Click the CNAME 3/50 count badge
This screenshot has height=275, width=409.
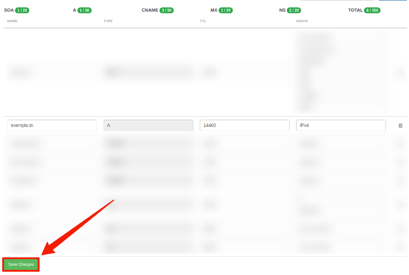pyautogui.click(x=167, y=10)
